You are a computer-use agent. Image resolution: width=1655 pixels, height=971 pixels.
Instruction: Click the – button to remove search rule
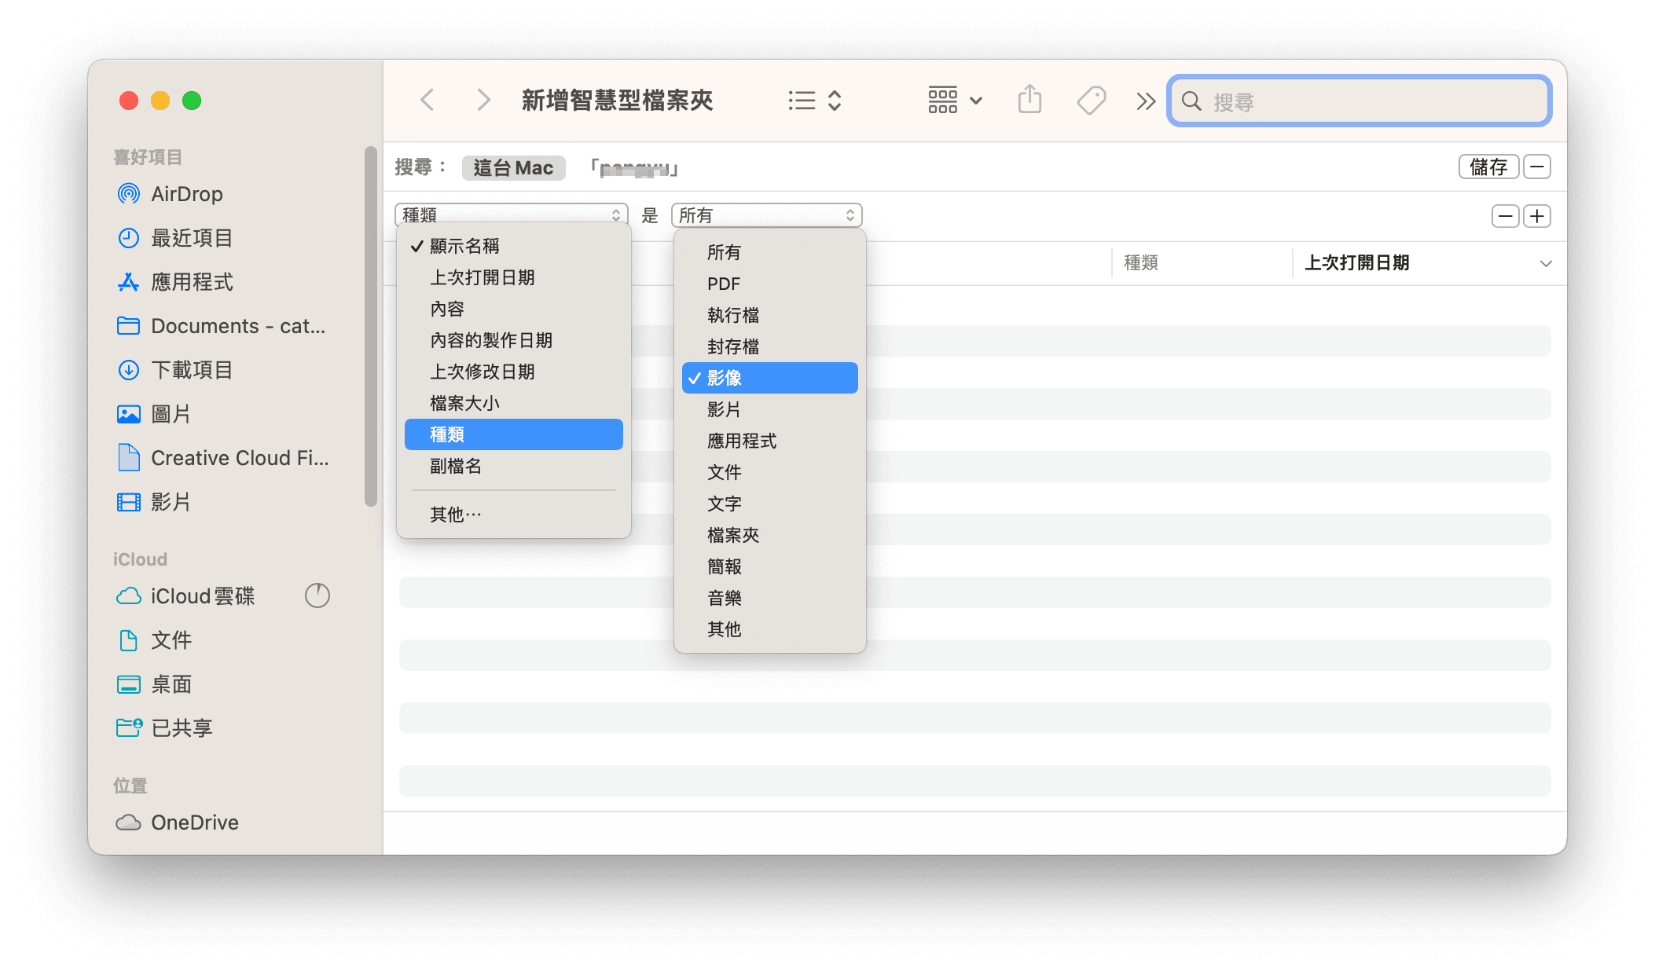[x=1505, y=218]
